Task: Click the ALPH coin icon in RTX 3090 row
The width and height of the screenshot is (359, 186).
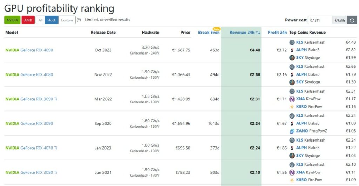Action: pos(292,123)
